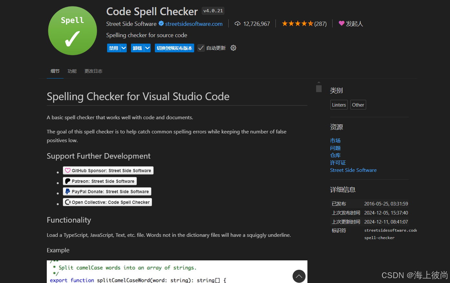Image resolution: width=450 pixels, height=283 pixels.
Task: Switch to the 更改日志 tab
Action: [x=94, y=71]
